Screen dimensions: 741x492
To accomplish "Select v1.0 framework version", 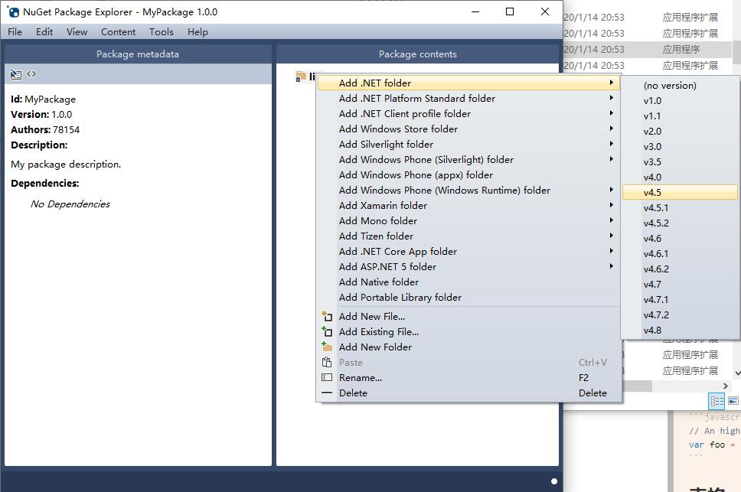I will 680,100.
